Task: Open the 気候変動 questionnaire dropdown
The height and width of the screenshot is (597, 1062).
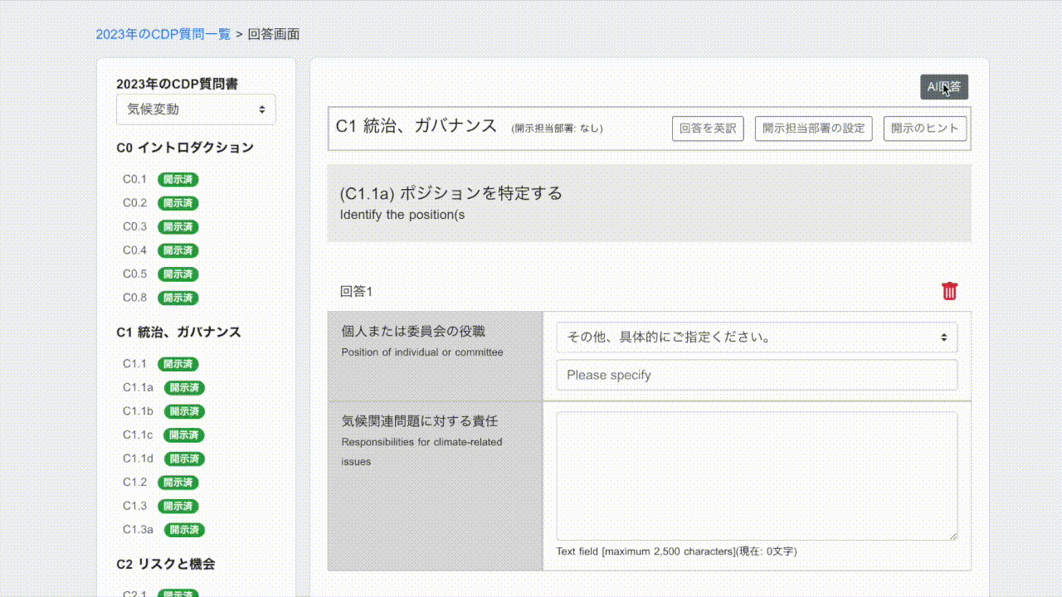Action: click(196, 109)
